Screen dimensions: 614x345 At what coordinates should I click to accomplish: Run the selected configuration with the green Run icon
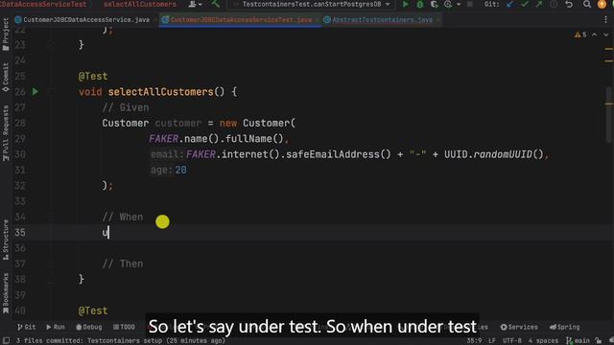[405, 4]
